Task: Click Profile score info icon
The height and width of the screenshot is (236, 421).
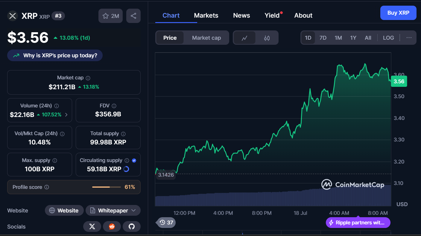Action: click(47, 187)
